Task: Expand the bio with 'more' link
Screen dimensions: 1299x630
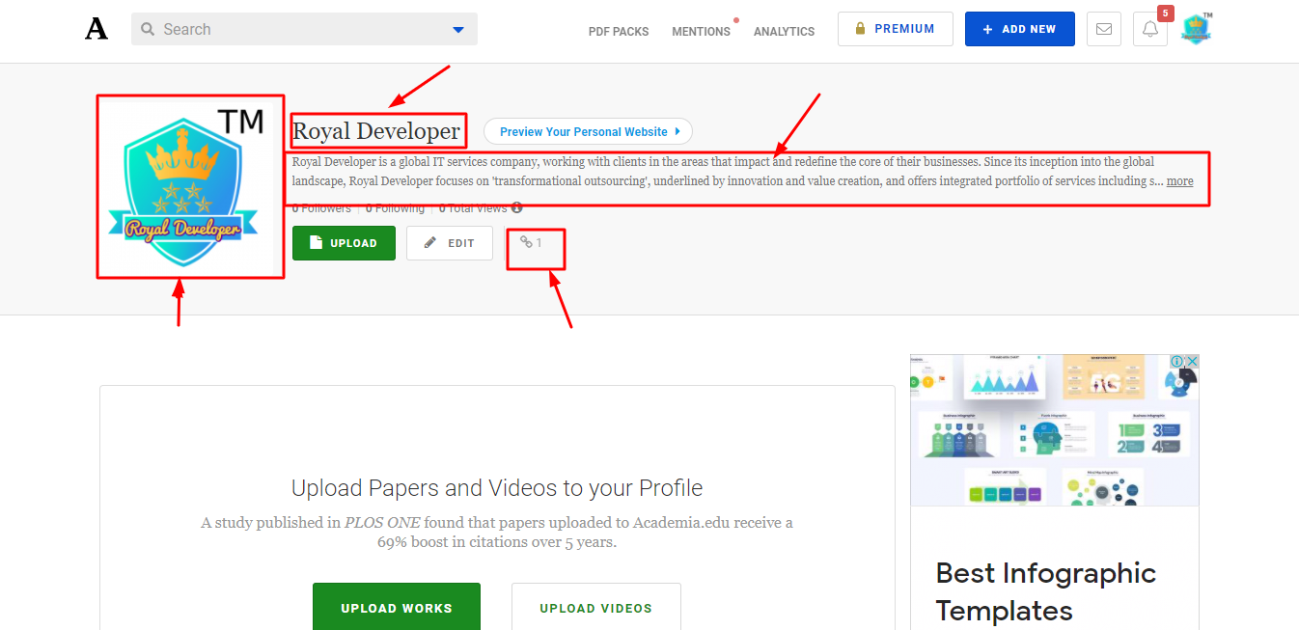Action: pyautogui.click(x=1179, y=181)
